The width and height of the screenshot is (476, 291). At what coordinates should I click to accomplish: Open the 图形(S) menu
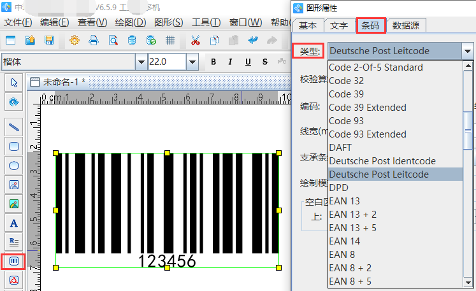tap(168, 22)
